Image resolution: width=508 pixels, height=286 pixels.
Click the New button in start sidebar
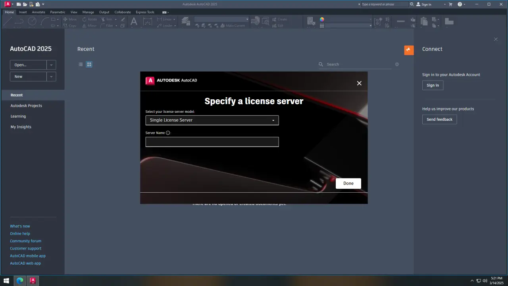pyautogui.click(x=28, y=76)
